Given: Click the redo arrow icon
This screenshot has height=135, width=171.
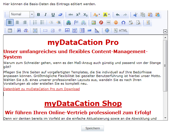Looking at the screenshot, I should coord(125,14).
